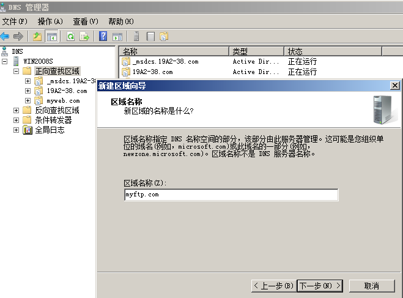Open the 操作(A) menu
403x298 pixels.
point(50,21)
